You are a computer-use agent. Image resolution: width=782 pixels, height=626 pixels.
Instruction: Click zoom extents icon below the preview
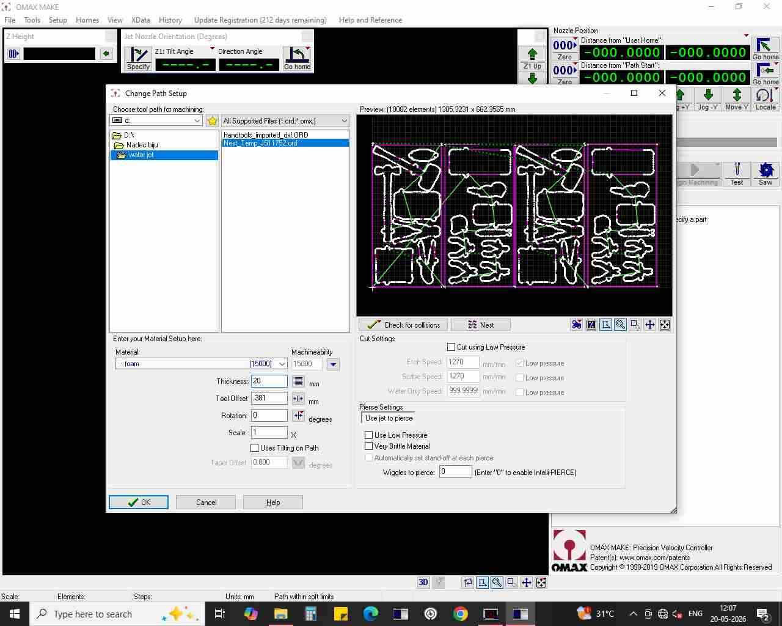(x=665, y=325)
